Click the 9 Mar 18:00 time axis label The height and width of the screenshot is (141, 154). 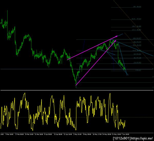(x=9, y=134)
